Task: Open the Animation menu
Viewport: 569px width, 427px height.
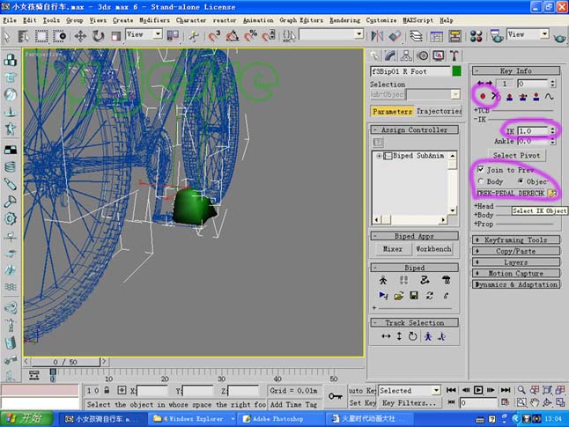Action: point(258,20)
